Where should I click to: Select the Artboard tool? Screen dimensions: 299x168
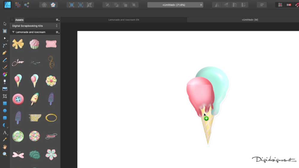coord(5,31)
